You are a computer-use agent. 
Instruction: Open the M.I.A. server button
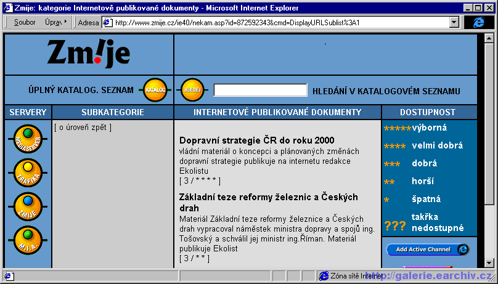pos(28,240)
